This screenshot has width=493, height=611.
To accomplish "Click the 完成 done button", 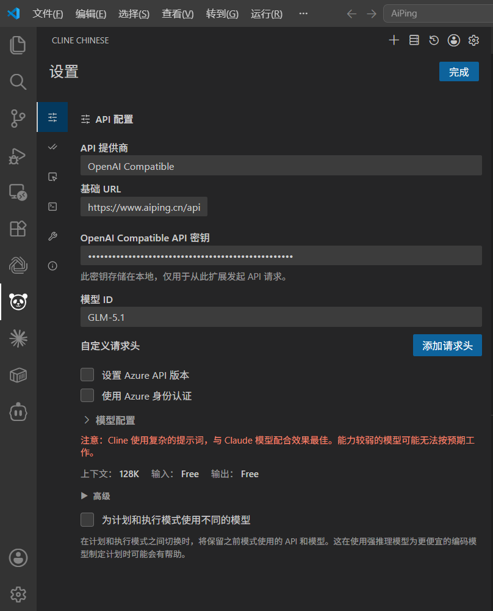I will [459, 71].
